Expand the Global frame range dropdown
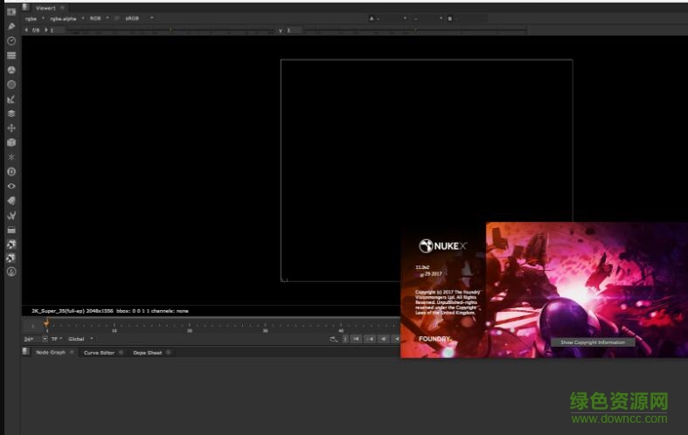The image size is (688, 435). tap(80, 339)
